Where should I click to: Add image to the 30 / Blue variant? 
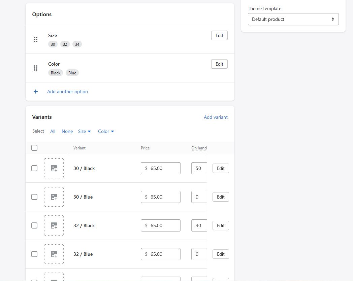point(54,197)
